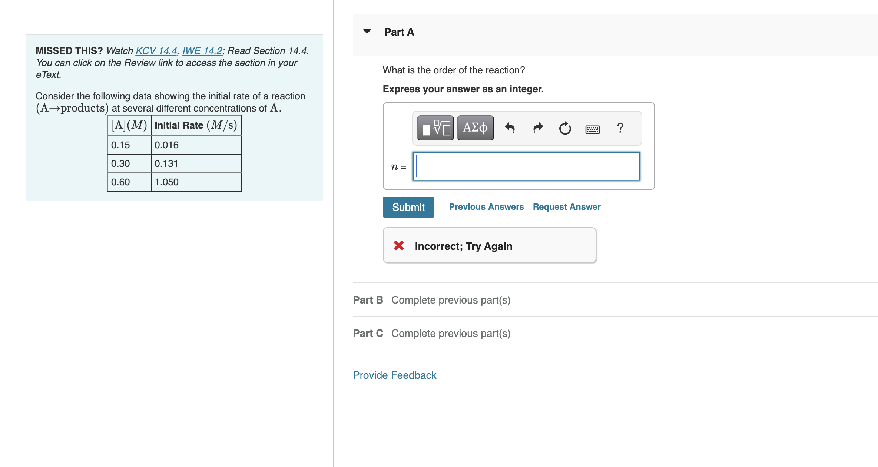Viewport: 878px width, 467px height.
Task: Open the KCV 14.4 video link
Action: [x=156, y=51]
